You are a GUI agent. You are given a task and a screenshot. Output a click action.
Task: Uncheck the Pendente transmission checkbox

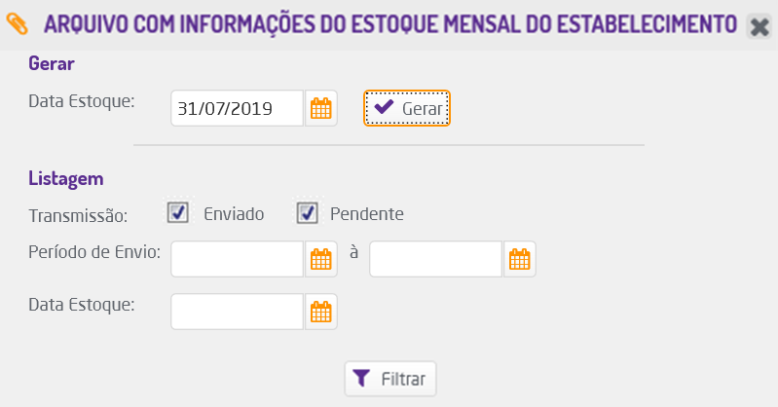tap(308, 212)
